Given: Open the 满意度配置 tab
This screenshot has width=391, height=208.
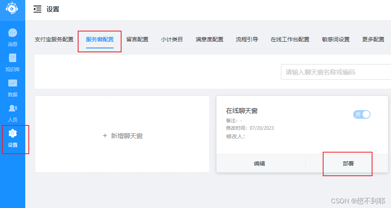Looking at the screenshot, I should tap(210, 39).
